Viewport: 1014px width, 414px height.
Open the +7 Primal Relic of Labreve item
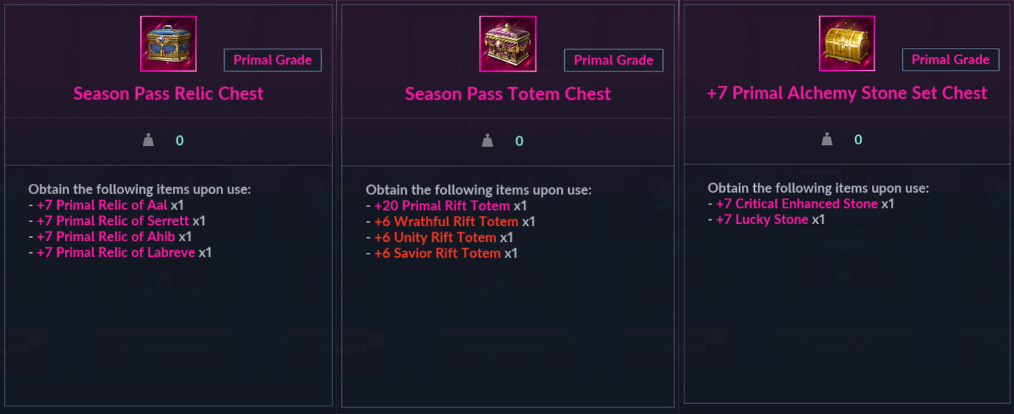116,252
